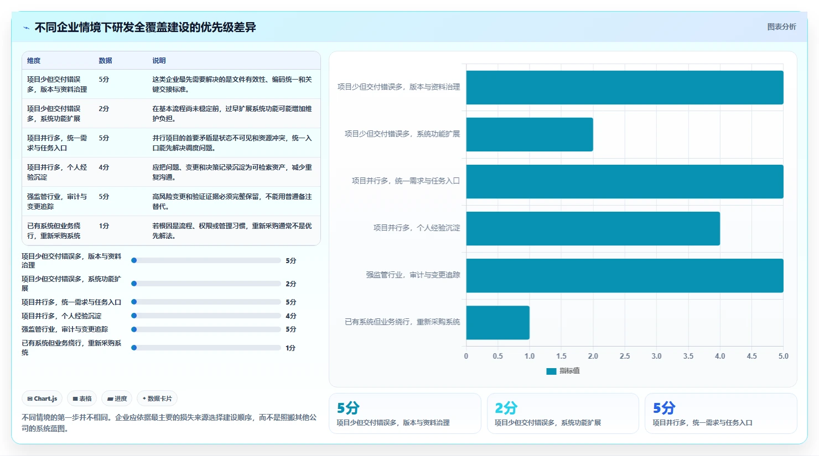Image resolution: width=819 pixels, height=456 pixels.
Task: Click the 说明 table column header
Action: click(159, 61)
